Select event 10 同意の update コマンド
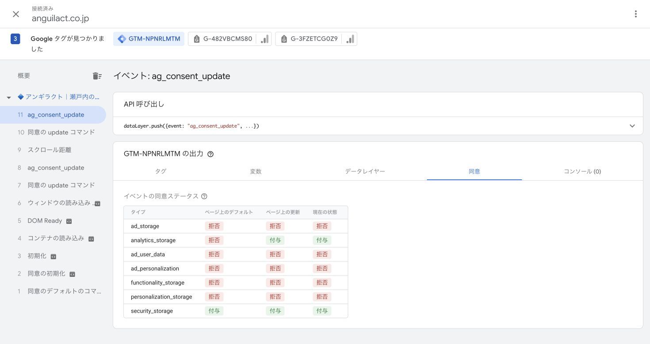Screen dimensions: 650x344 point(53,132)
